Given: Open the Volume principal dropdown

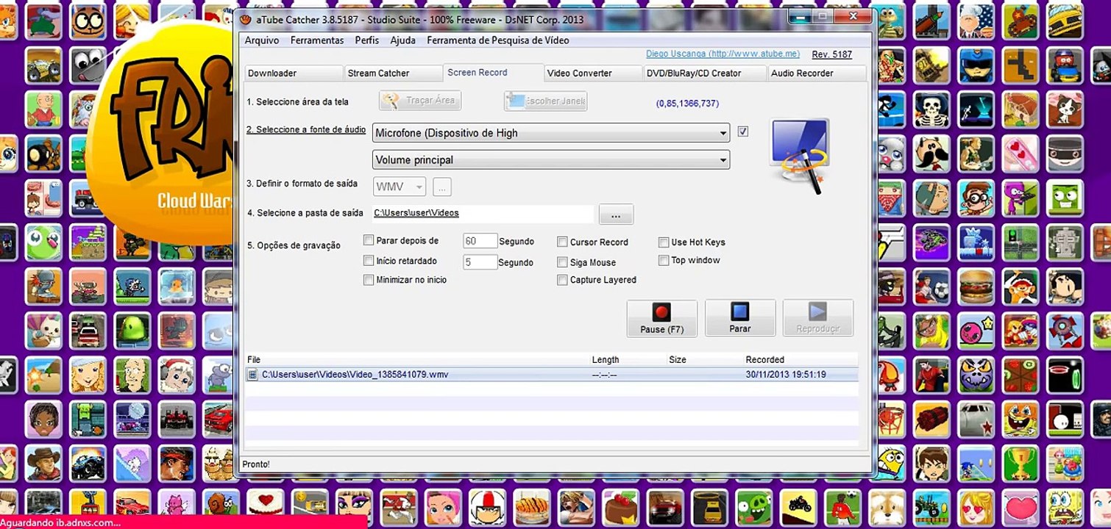Looking at the screenshot, I should click(x=551, y=159).
